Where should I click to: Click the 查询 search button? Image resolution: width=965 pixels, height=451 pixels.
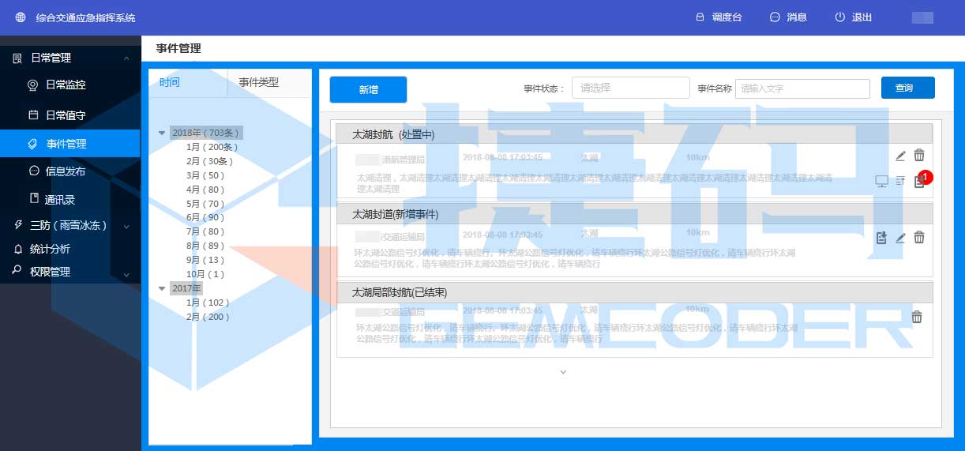click(907, 88)
